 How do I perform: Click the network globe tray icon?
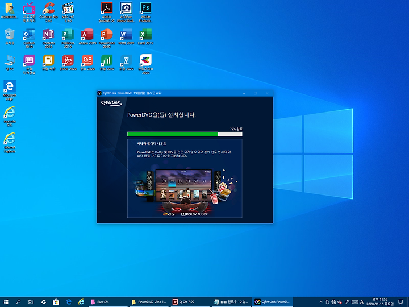[x=333, y=302]
